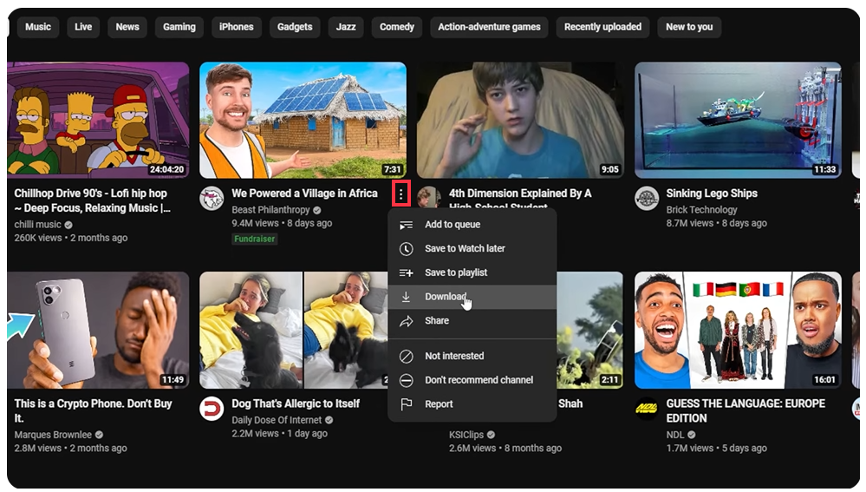The height and width of the screenshot is (492, 866).
Task: Open Dog That's Allergic to Itself title
Action: pyautogui.click(x=296, y=403)
